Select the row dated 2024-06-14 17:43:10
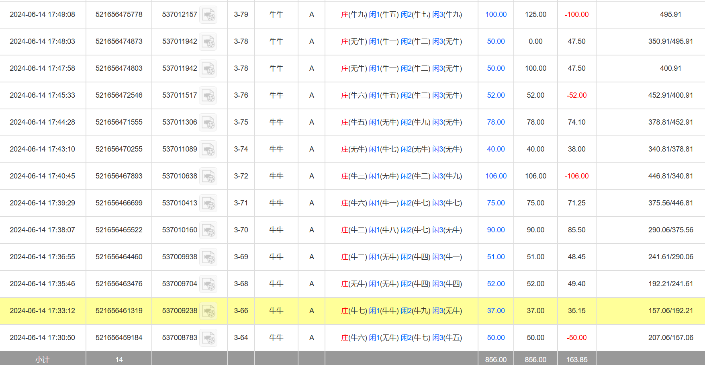The image size is (705, 365). pyautogui.click(x=42, y=149)
